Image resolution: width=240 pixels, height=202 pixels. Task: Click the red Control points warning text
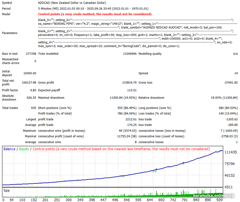point(95,14)
